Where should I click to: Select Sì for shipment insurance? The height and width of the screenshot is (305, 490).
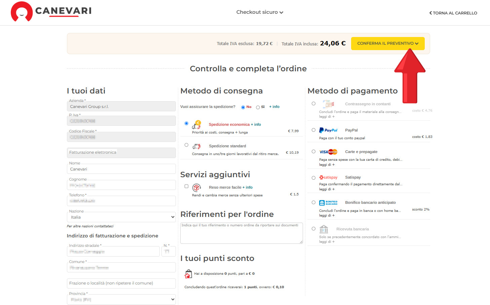coord(258,107)
